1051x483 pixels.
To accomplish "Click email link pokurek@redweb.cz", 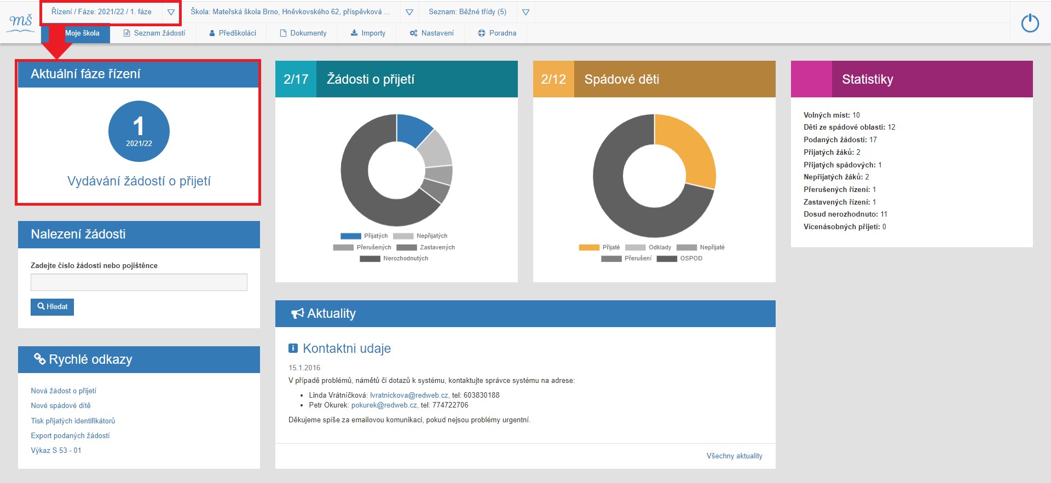I will [x=384, y=405].
